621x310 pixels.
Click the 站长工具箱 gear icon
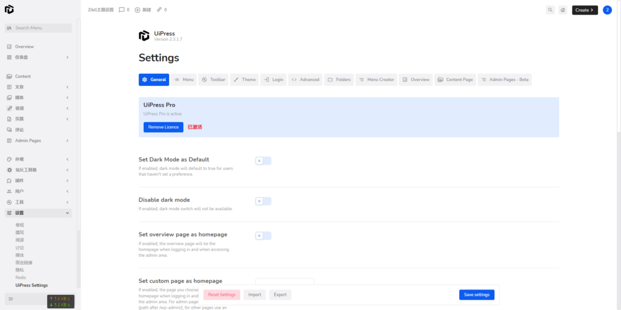coord(9,170)
